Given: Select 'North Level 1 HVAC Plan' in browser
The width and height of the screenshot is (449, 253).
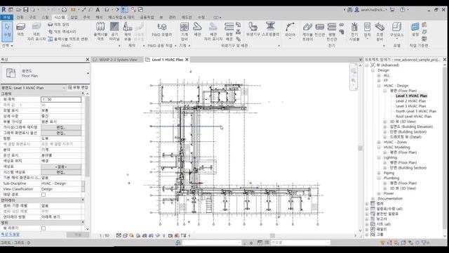Looking at the screenshot, I should point(416,111).
